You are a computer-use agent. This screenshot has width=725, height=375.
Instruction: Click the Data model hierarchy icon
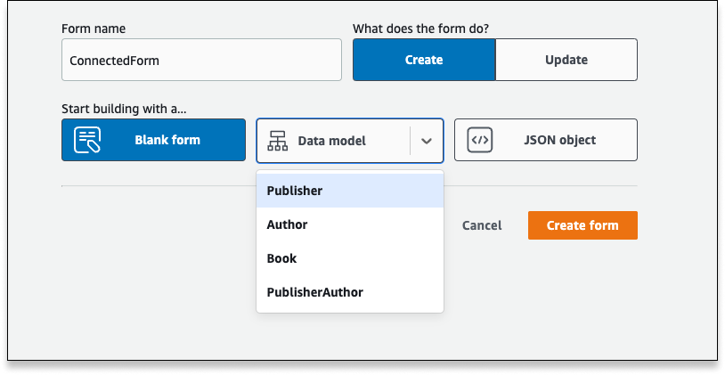(277, 141)
